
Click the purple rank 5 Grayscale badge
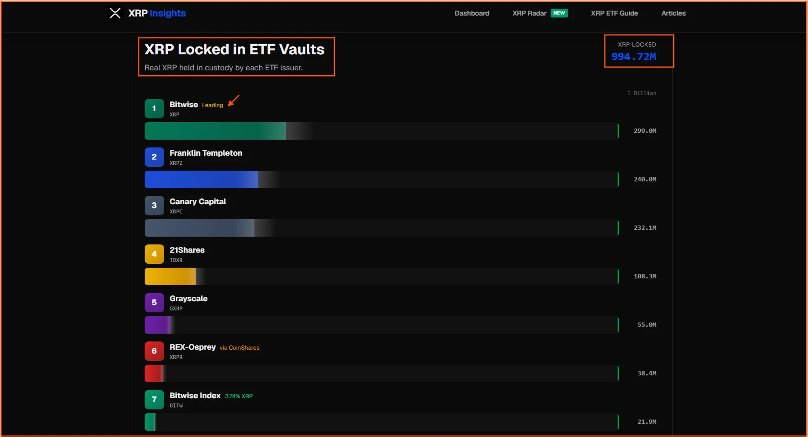(x=154, y=303)
